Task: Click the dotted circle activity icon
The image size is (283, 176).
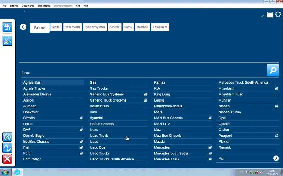Action: click(278, 14)
